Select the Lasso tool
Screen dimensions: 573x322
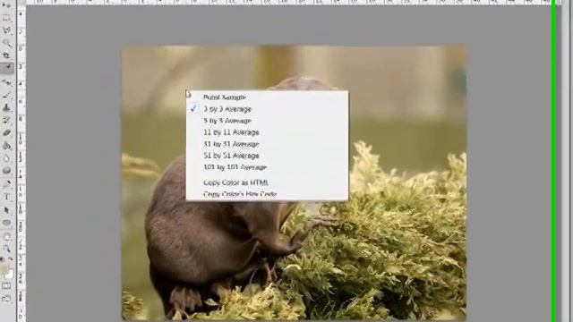(x=6, y=30)
